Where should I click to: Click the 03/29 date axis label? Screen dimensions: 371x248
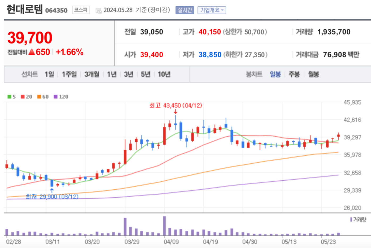pos(132,242)
